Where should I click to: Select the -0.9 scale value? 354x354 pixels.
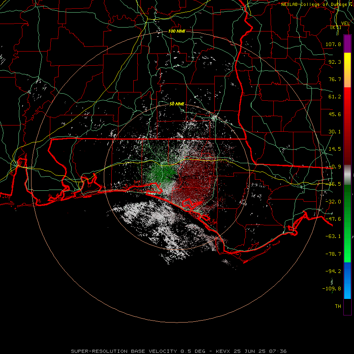tap(335, 167)
